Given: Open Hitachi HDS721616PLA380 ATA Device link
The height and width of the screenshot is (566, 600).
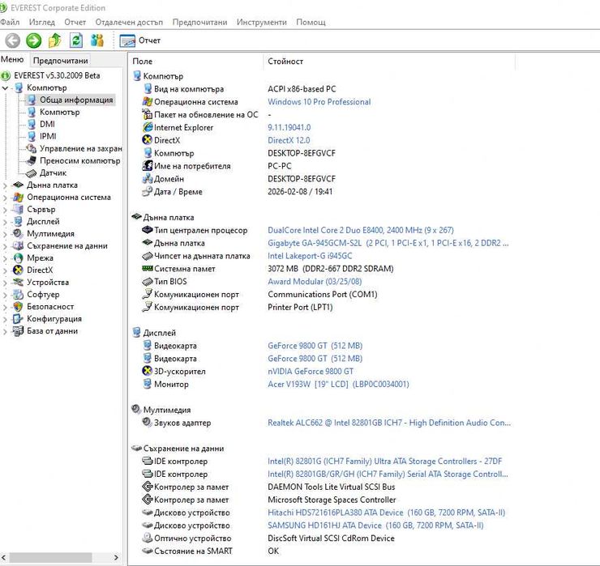Looking at the screenshot, I should click(387, 513).
